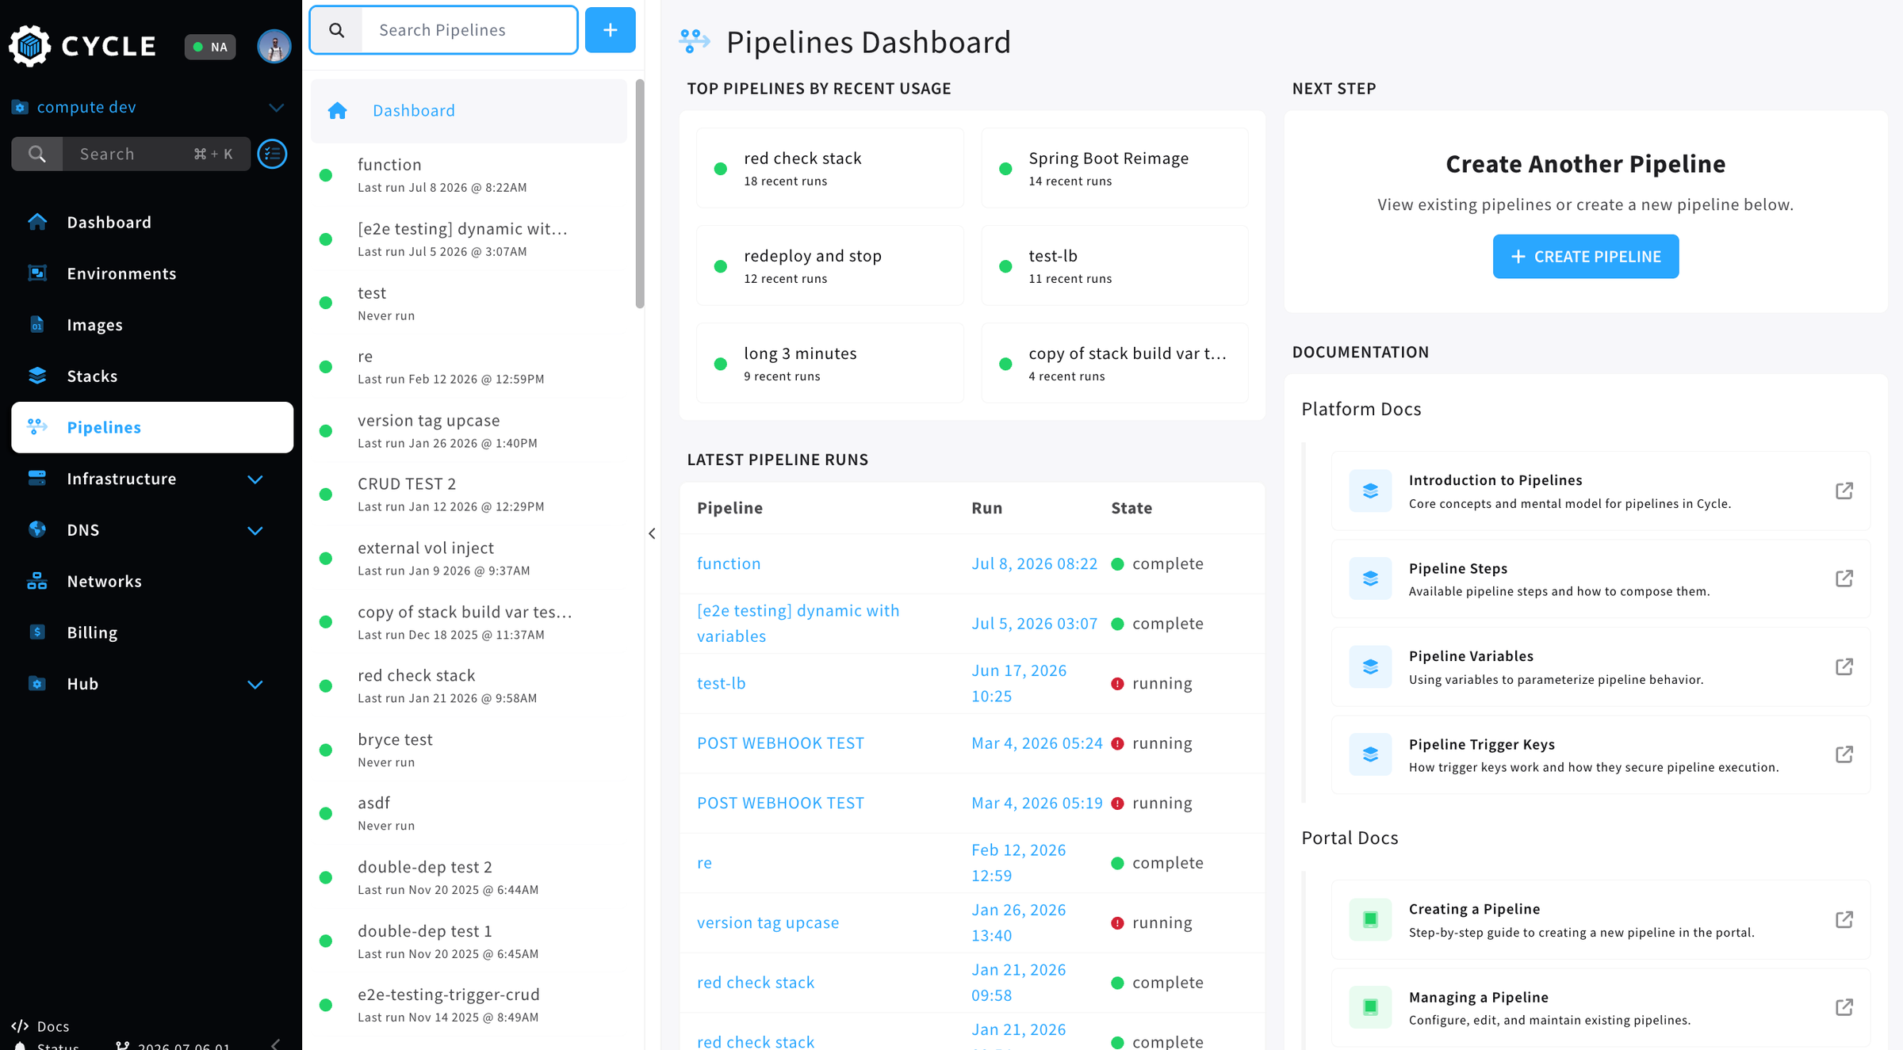Viewport: 1903px width, 1050px height.
Task: Open the task list icon beside search
Action: [x=273, y=154]
